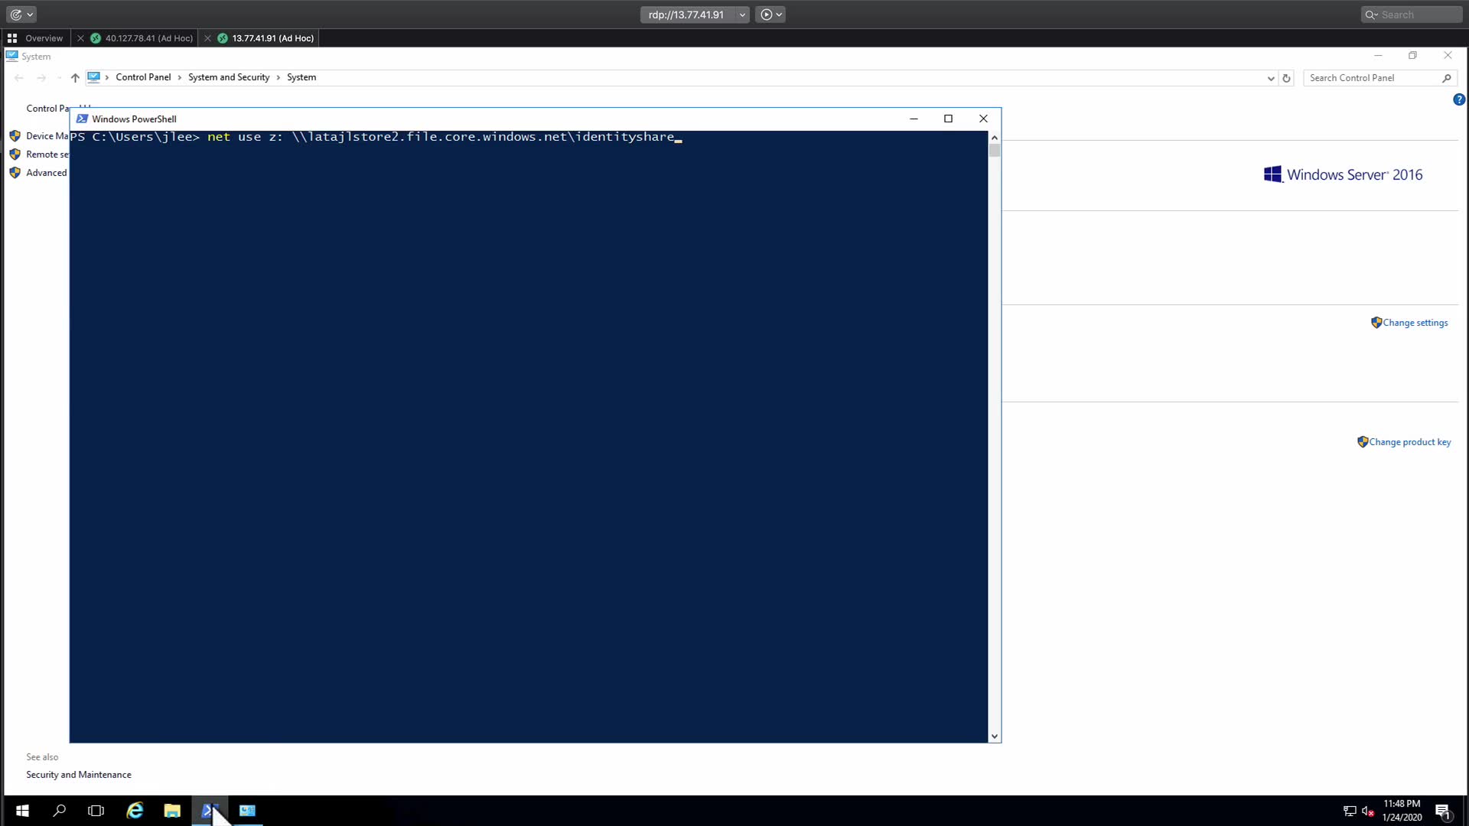Open the Action Center notifications icon

pos(1442,811)
